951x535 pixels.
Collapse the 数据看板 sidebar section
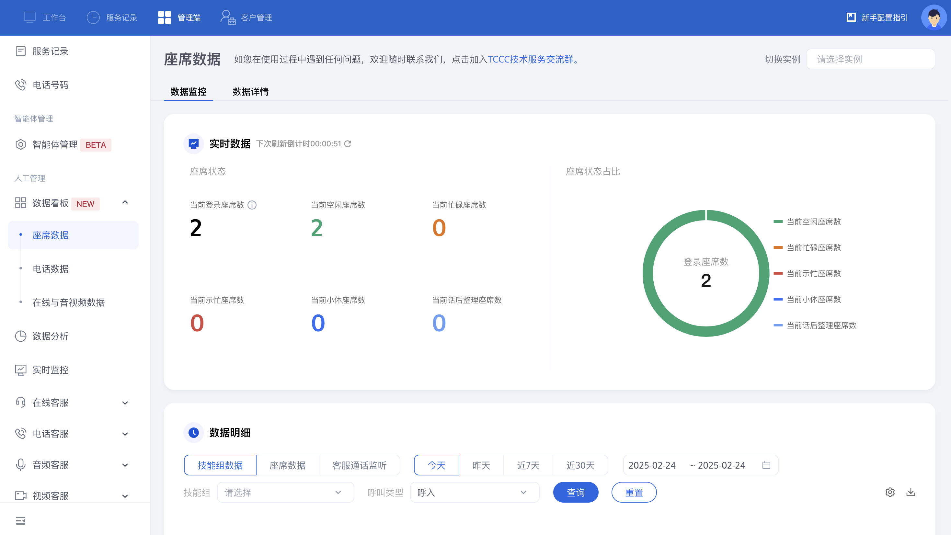[x=125, y=203]
